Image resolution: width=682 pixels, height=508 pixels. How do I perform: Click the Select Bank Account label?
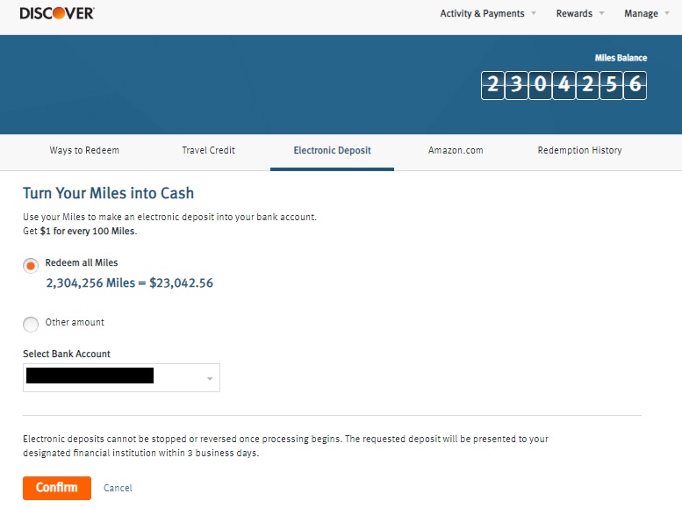[x=67, y=354]
